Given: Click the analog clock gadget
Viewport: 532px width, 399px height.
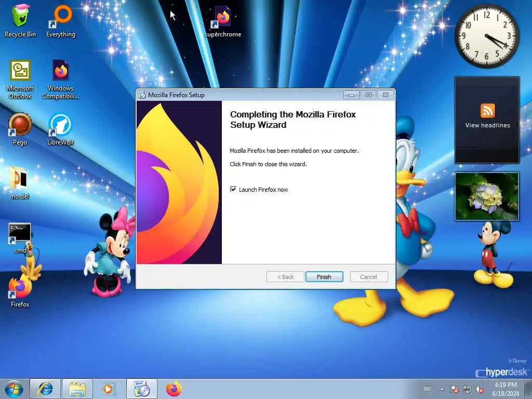Looking at the screenshot, I should (487, 36).
